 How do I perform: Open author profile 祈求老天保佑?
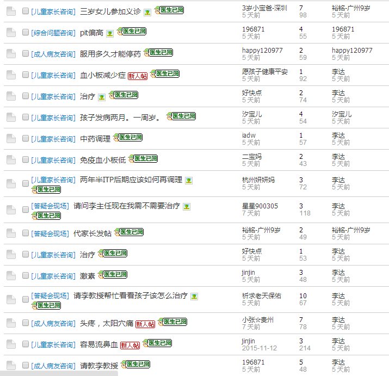(262, 296)
